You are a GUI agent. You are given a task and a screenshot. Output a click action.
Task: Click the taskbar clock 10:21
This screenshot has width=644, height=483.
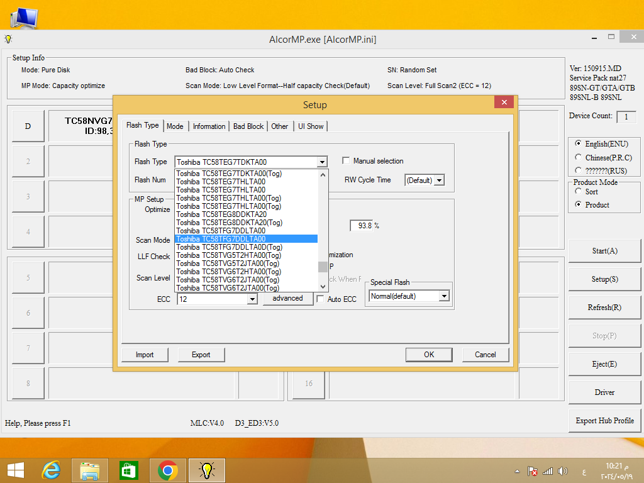click(616, 471)
